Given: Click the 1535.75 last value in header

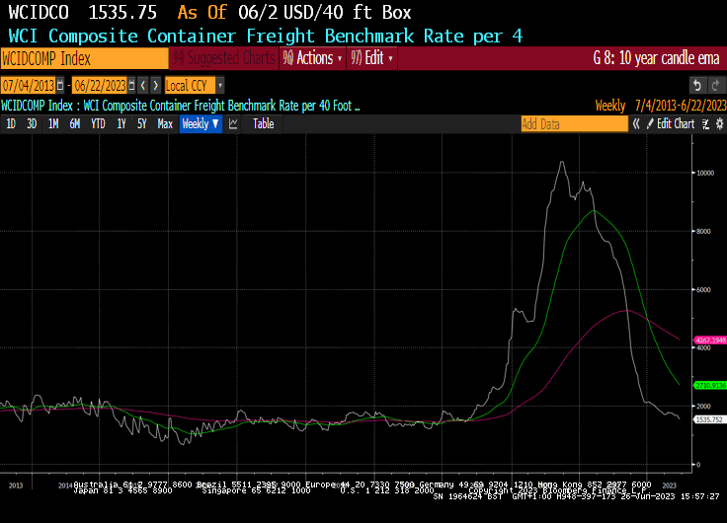Looking at the screenshot, I should click(122, 13).
